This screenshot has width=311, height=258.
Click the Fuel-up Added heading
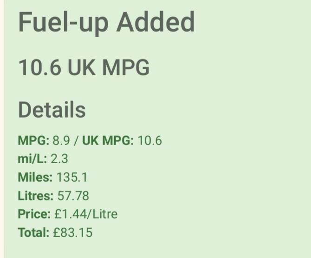[106, 23]
